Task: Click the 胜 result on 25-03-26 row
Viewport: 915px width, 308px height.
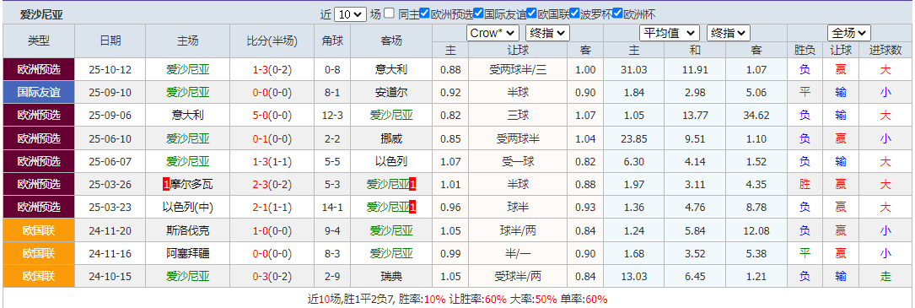Action: 805,185
